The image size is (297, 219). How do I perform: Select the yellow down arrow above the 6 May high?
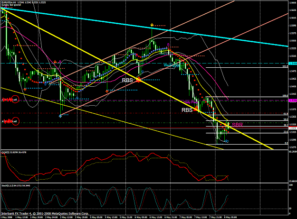[152, 25]
